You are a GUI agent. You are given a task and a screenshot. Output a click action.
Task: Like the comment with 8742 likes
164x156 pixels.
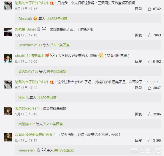(150, 9)
